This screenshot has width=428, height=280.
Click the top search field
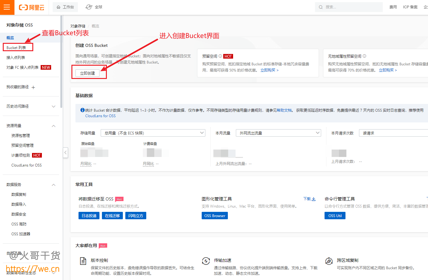349,7
